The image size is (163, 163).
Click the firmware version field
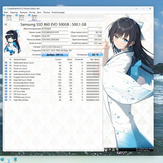[55, 29]
